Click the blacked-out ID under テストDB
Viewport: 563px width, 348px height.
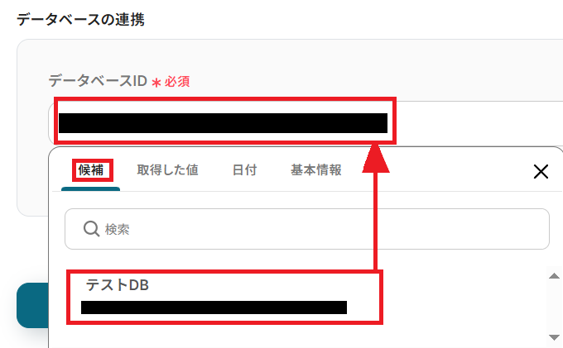(x=214, y=307)
